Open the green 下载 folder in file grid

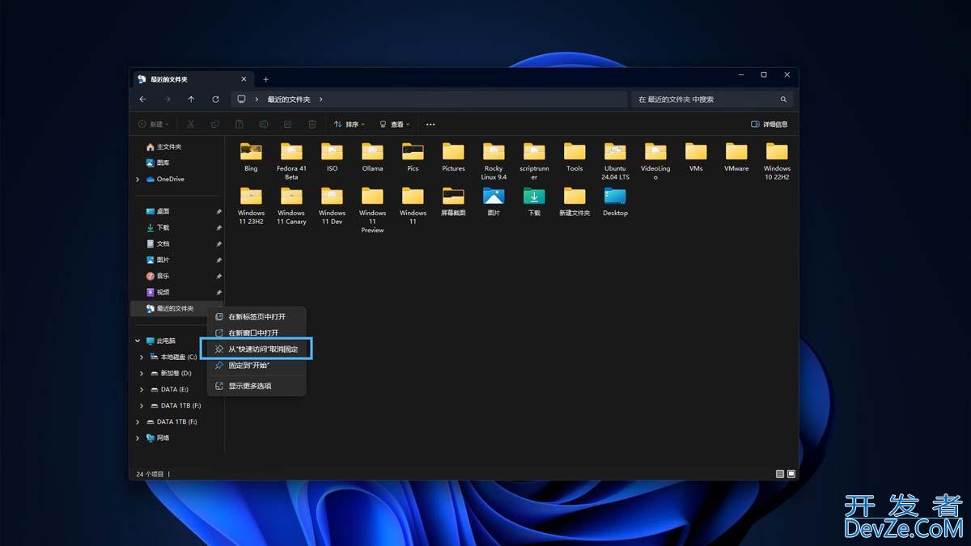point(534,202)
